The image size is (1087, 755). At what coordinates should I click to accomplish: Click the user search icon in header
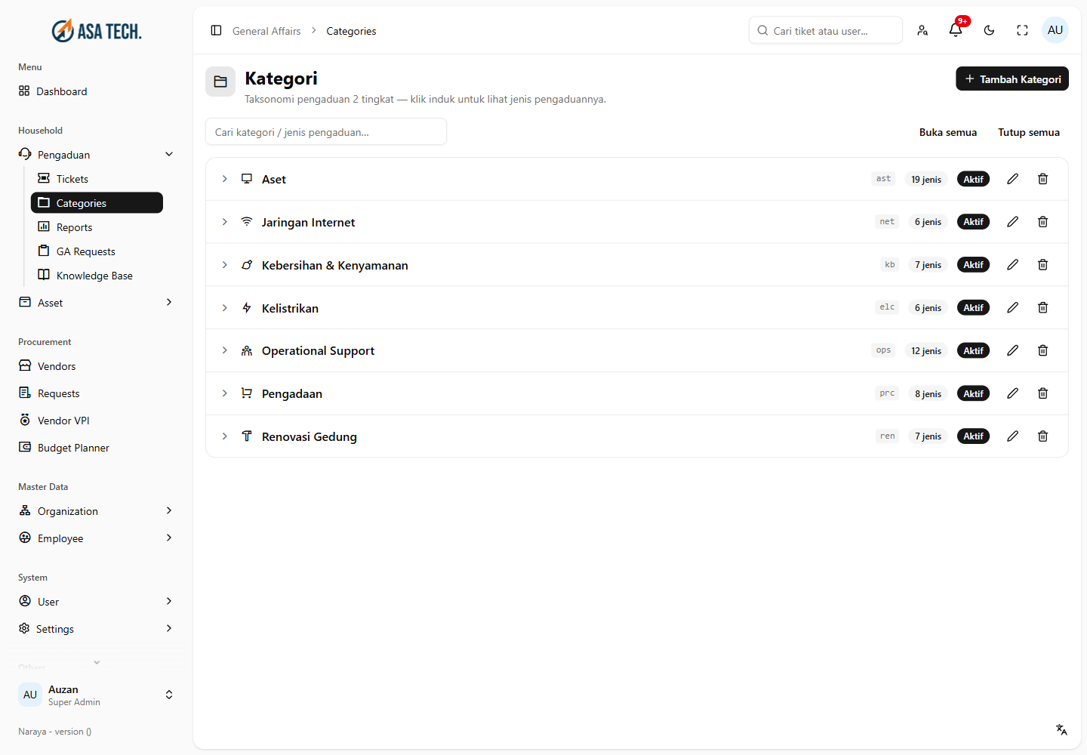coord(922,30)
